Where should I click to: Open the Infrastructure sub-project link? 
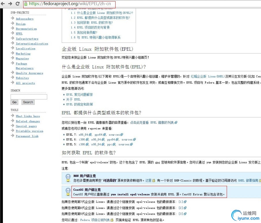(27, 39)
